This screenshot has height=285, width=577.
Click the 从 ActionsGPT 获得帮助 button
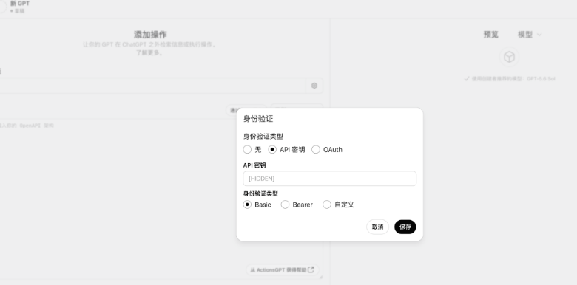click(283, 270)
